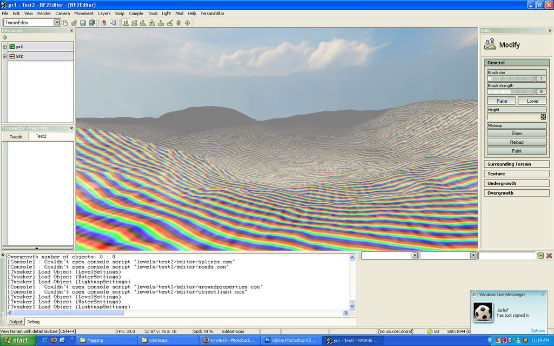Open the Windows Start menu
The image size is (554, 346).
[x=17, y=340]
